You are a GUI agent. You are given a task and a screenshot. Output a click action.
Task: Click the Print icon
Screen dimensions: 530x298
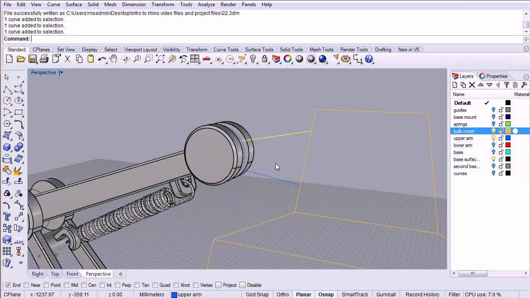click(x=44, y=59)
